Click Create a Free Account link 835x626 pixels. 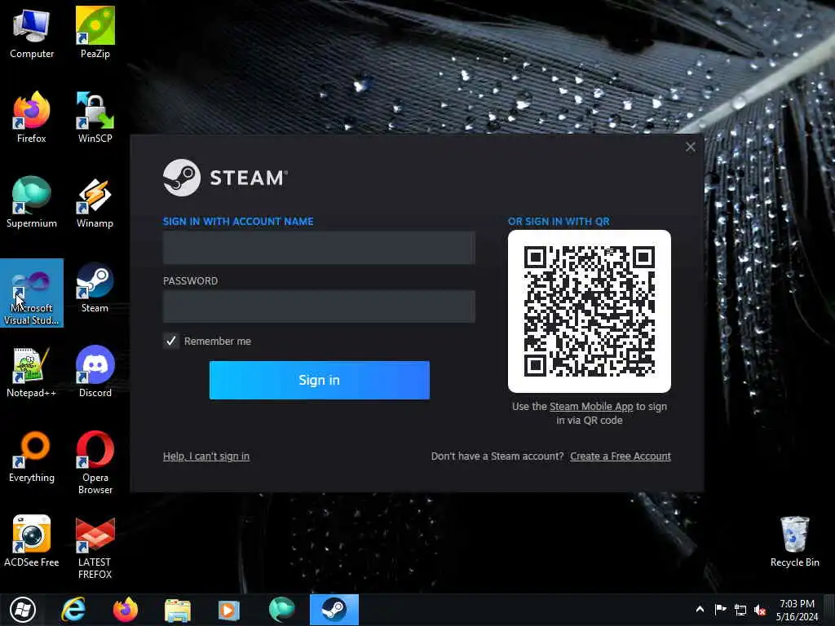click(621, 456)
